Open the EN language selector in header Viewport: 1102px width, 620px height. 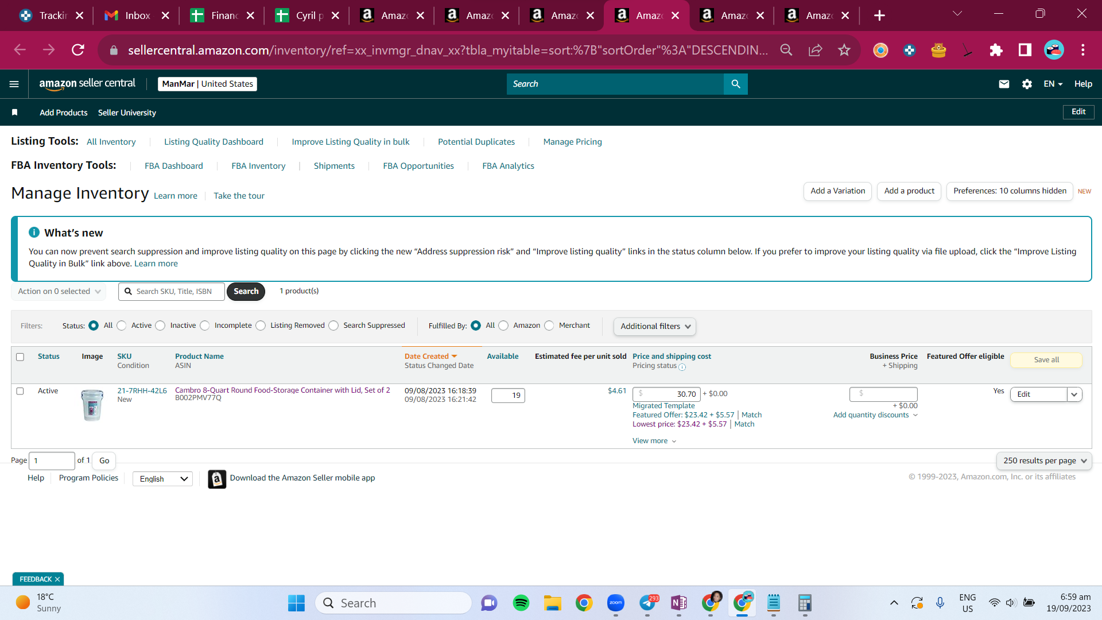[x=1053, y=84]
